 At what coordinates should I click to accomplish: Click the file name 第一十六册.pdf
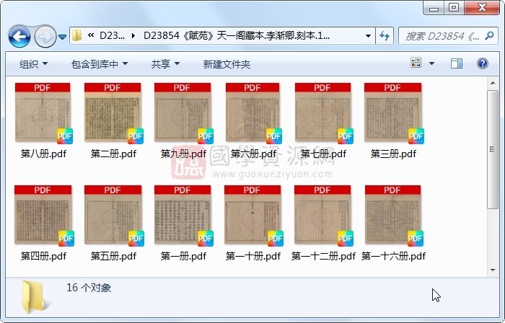[x=393, y=256]
